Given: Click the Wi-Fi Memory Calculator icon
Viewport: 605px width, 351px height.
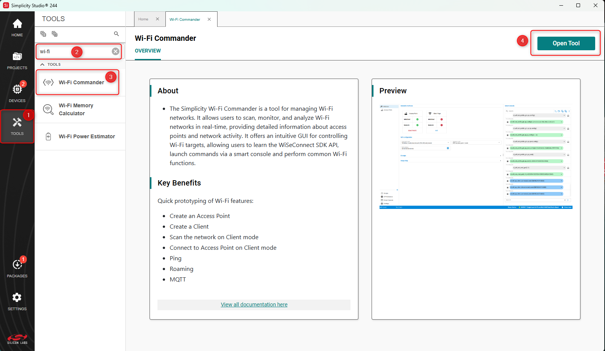Looking at the screenshot, I should pyautogui.click(x=48, y=109).
